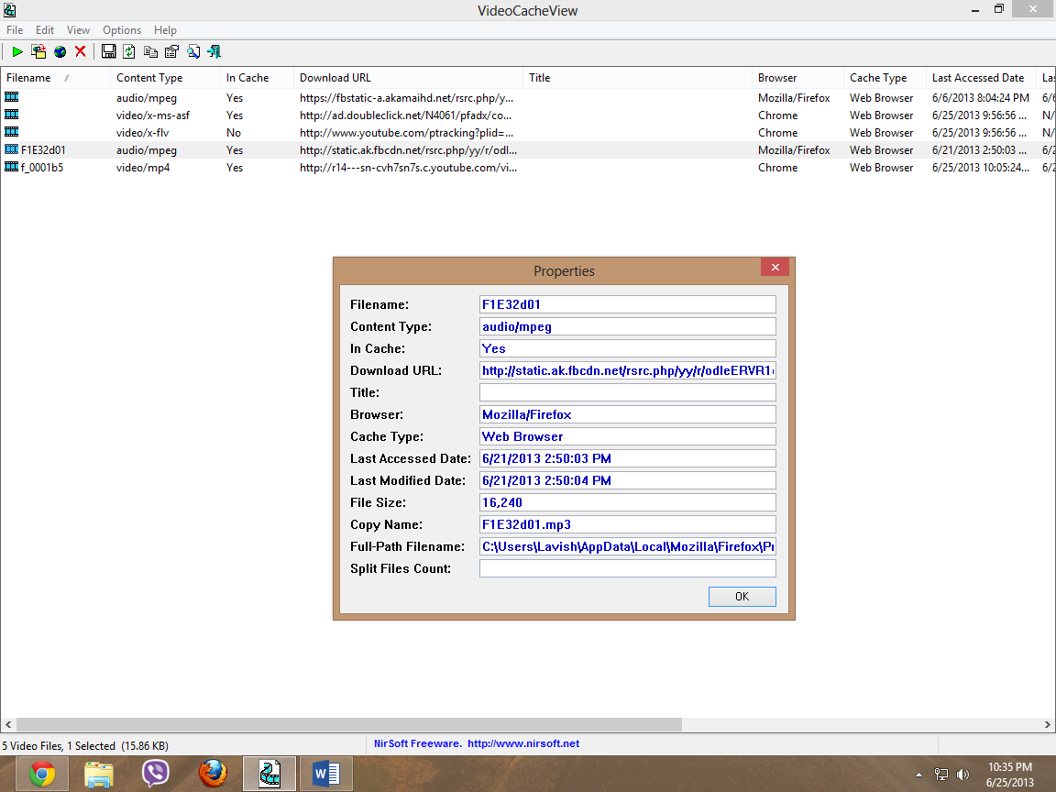
Task: Open download URL in browser globe icon
Action: 60,51
